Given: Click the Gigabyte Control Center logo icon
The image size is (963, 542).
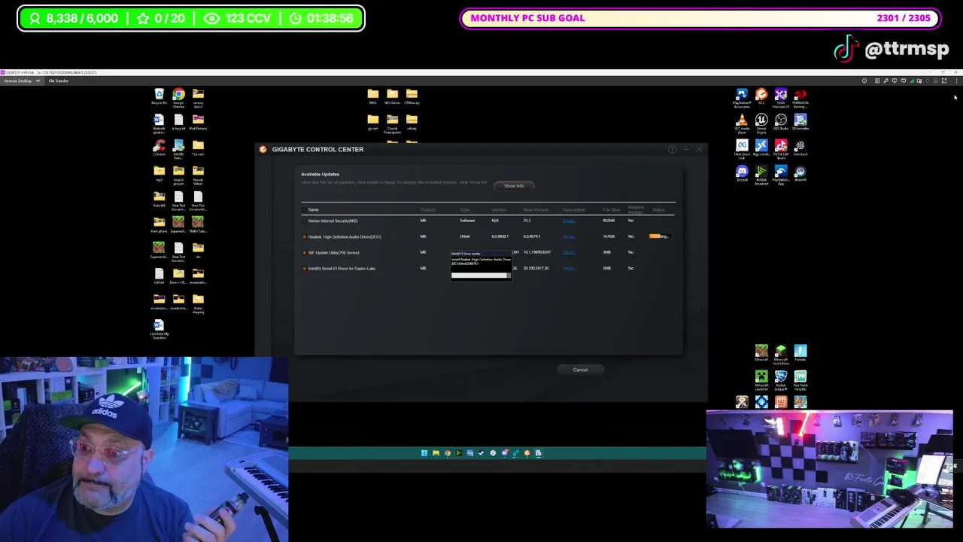Looking at the screenshot, I should tap(263, 149).
